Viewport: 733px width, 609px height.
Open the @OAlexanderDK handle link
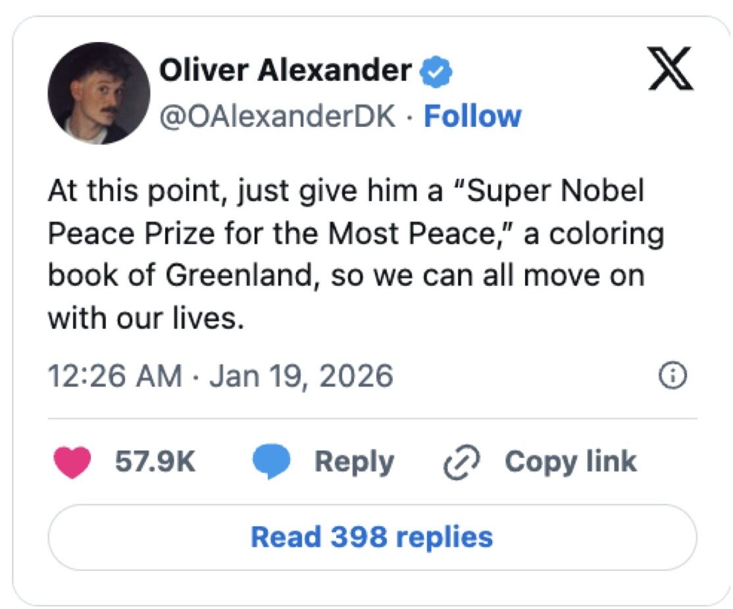(278, 116)
